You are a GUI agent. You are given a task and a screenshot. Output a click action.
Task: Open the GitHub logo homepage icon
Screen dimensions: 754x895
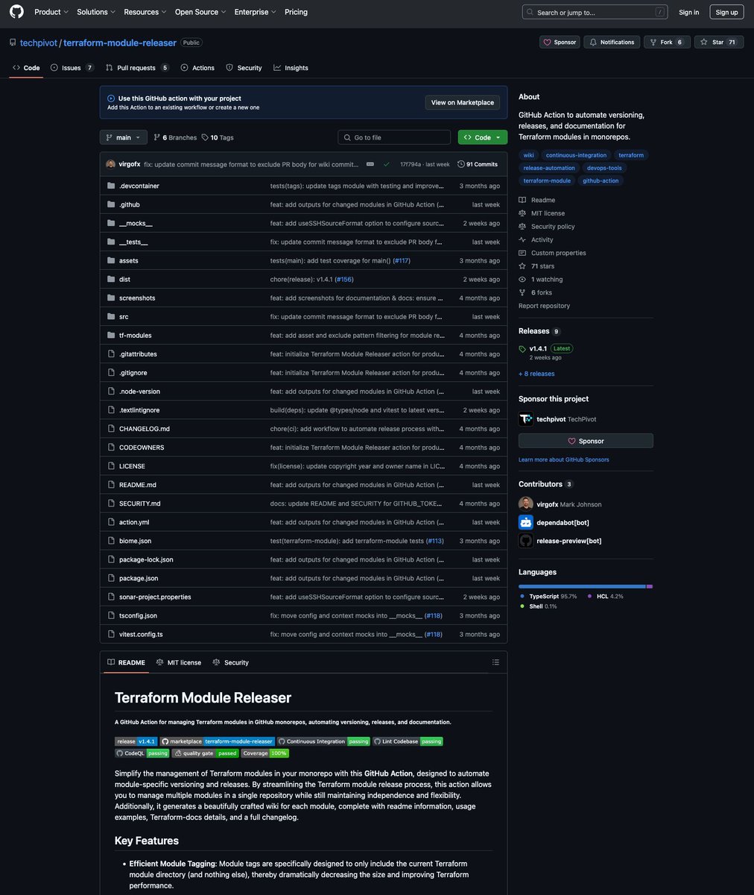coord(16,12)
